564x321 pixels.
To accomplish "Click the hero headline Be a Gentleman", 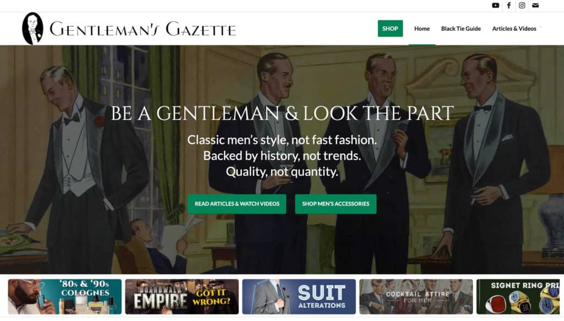I will pos(282,113).
